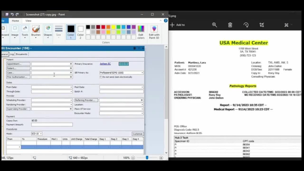
Task: Click the zoom slider handle in Paint's status bar
Action: (x=147, y=158)
